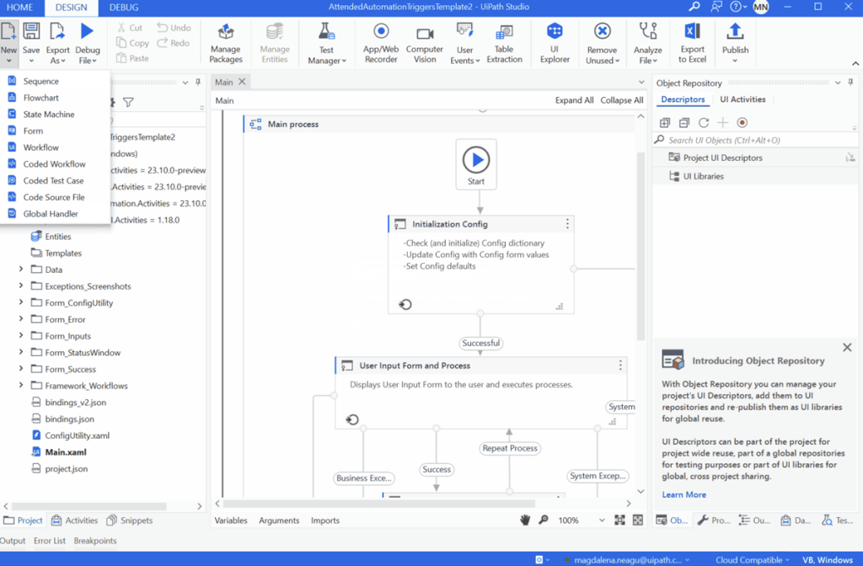
Task: Click Export to Excel
Action: coord(693,44)
